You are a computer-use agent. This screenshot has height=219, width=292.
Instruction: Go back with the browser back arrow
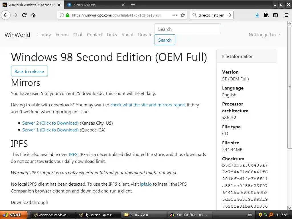tap(6, 15)
